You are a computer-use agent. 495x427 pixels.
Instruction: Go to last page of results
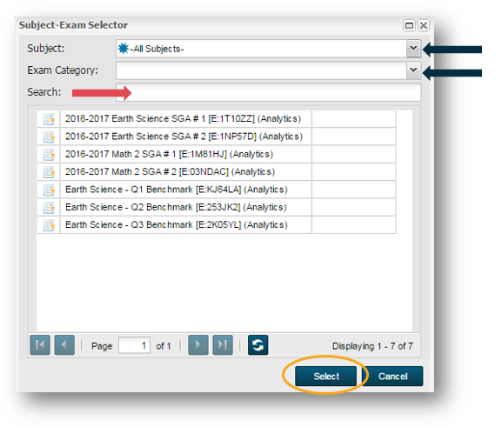pyautogui.click(x=223, y=345)
